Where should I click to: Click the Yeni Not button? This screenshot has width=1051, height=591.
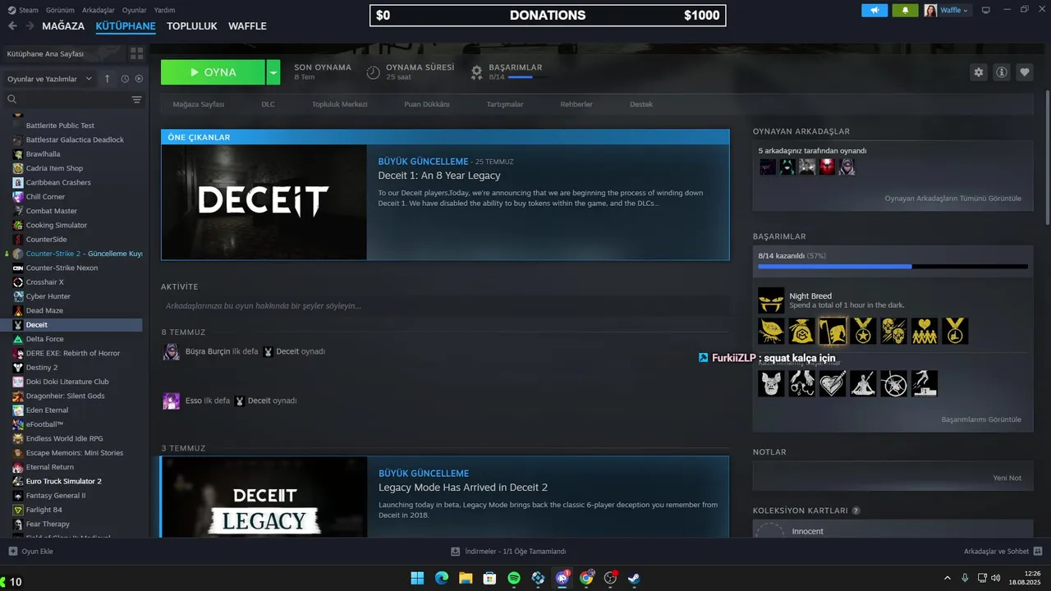1007,478
